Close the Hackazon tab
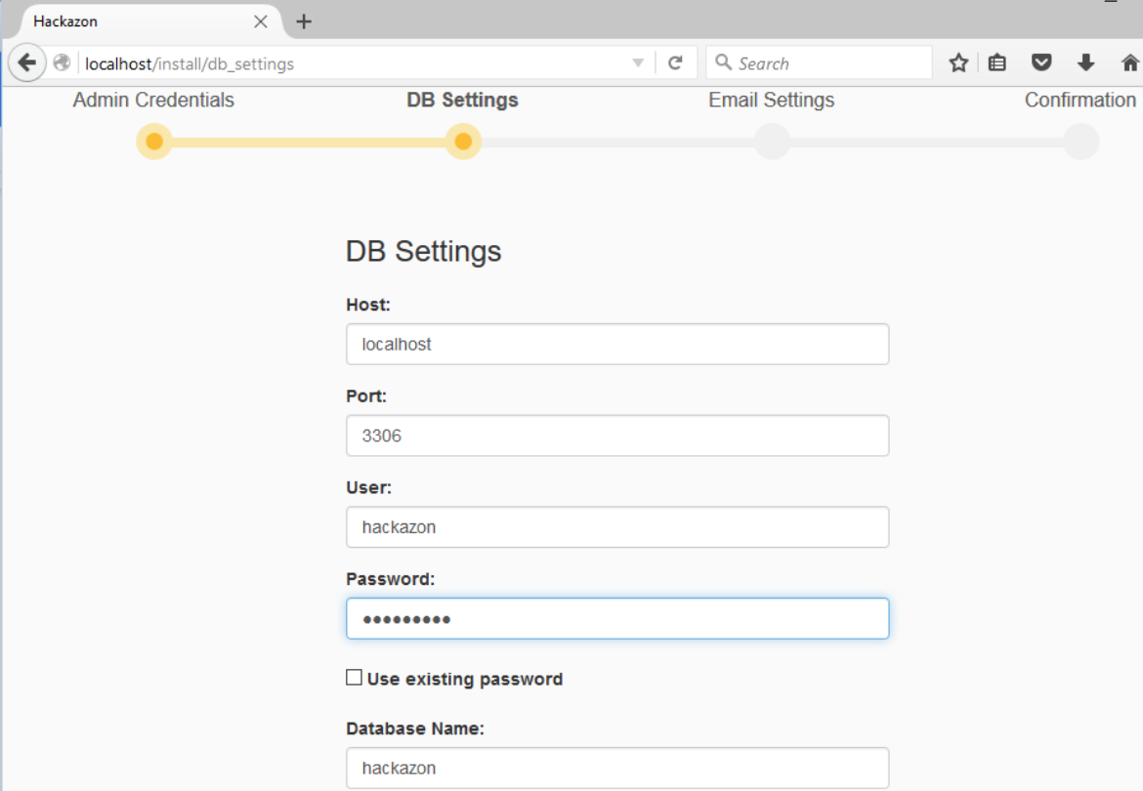The height and width of the screenshot is (791, 1143). (260, 21)
